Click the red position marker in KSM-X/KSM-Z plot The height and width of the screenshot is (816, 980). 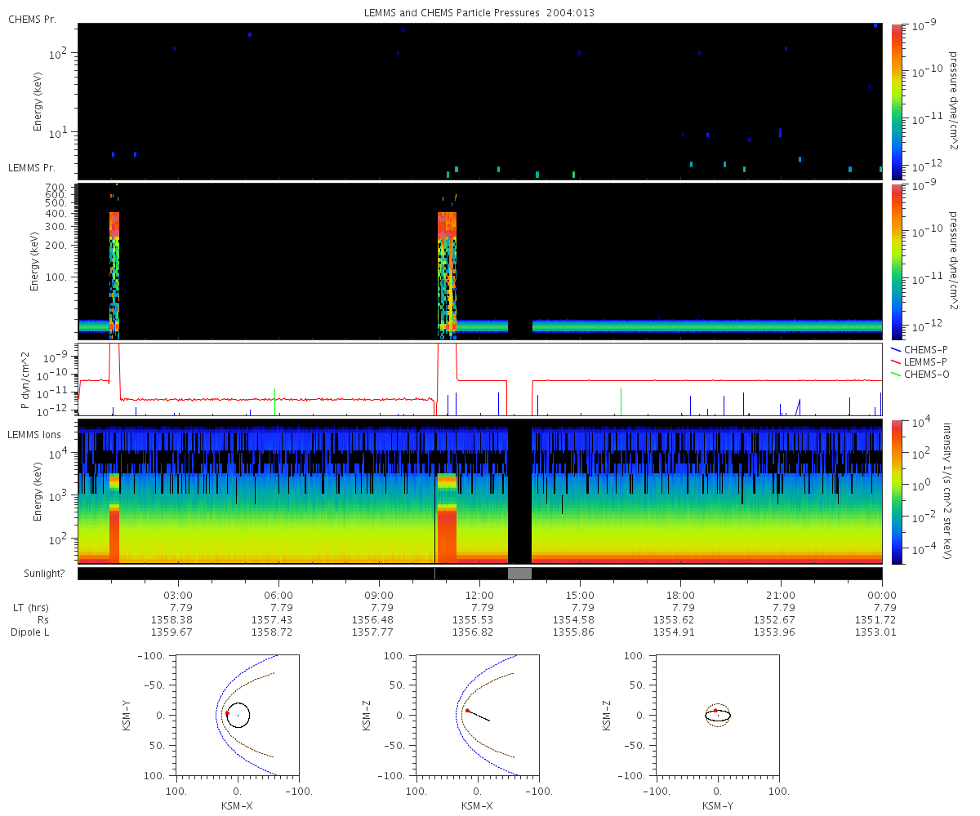coord(467,711)
